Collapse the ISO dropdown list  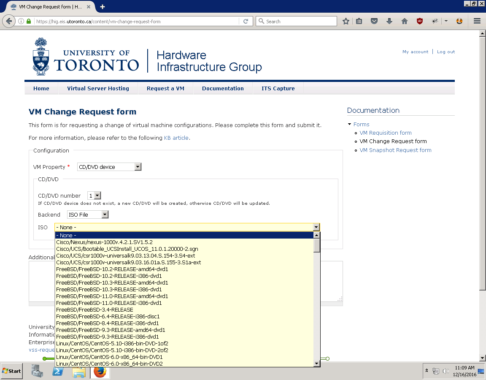coord(316,227)
